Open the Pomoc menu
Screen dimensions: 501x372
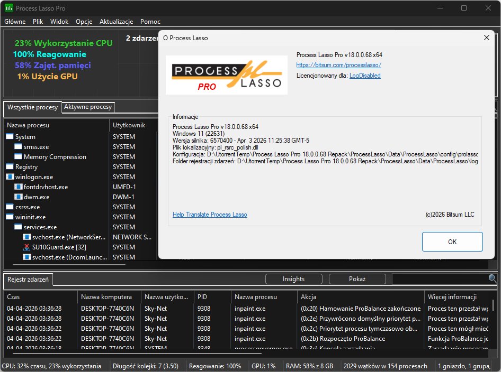150,21
